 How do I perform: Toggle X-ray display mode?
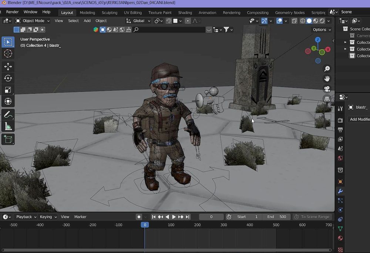tap(294, 21)
